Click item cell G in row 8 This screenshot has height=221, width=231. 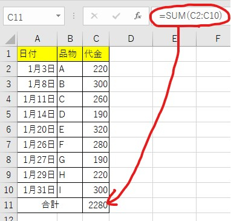(x=70, y=160)
